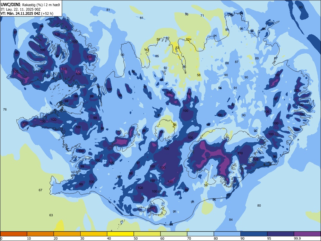Click the 'VT: Mán. 24.11.2025 04Z (+52 h)' line
321x241 pixels.
[x=27, y=13]
